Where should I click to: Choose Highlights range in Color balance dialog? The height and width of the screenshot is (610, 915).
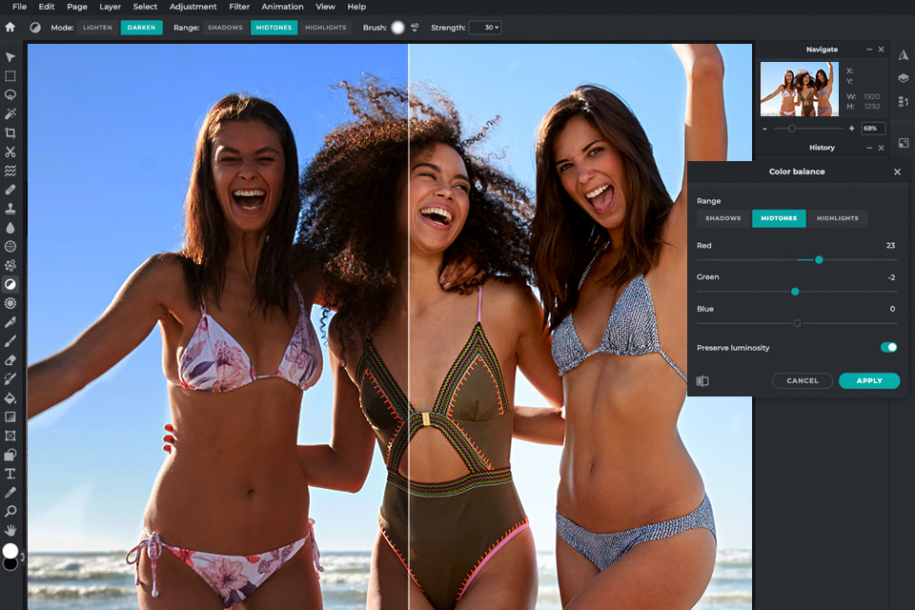(x=838, y=218)
